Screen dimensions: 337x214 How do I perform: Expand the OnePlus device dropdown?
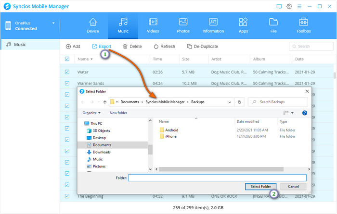(x=53, y=23)
